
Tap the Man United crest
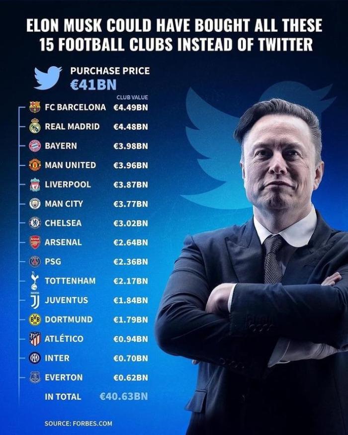[34, 165]
